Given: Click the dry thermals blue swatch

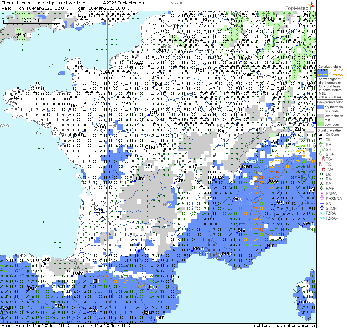Looking at the screenshot, I should click(321, 107).
